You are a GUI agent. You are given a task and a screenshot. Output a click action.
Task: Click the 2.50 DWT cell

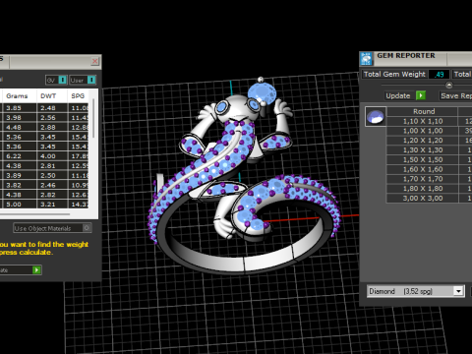tap(52, 175)
